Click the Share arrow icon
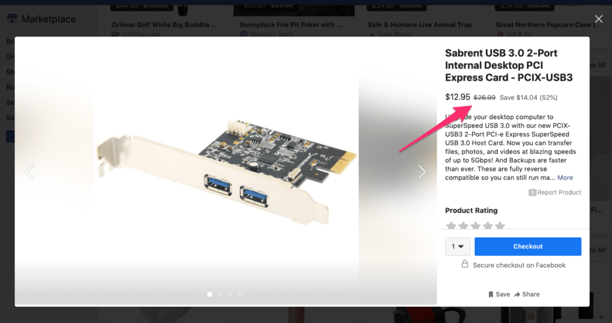The height and width of the screenshot is (323, 612). point(518,294)
